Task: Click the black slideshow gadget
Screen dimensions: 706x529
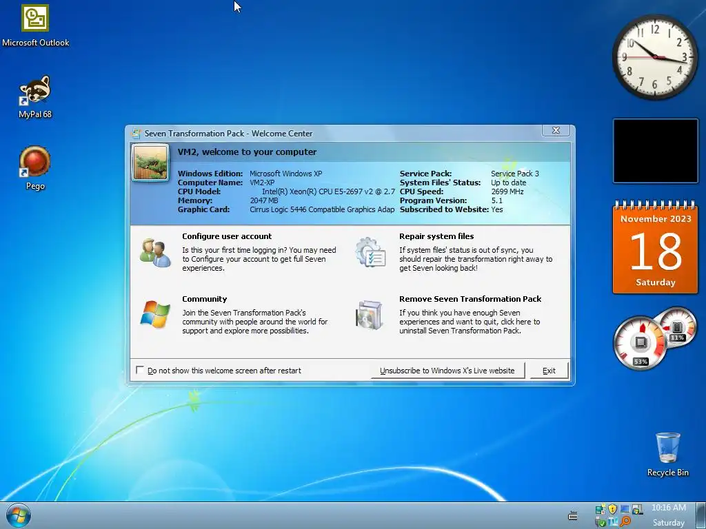Action: [x=655, y=151]
